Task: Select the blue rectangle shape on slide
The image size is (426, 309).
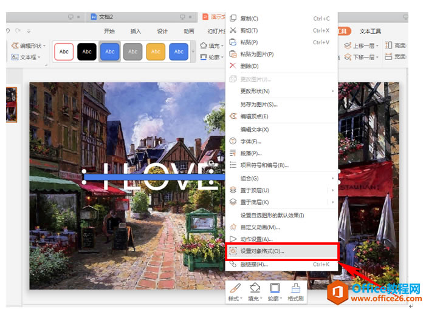Action: tap(154, 178)
